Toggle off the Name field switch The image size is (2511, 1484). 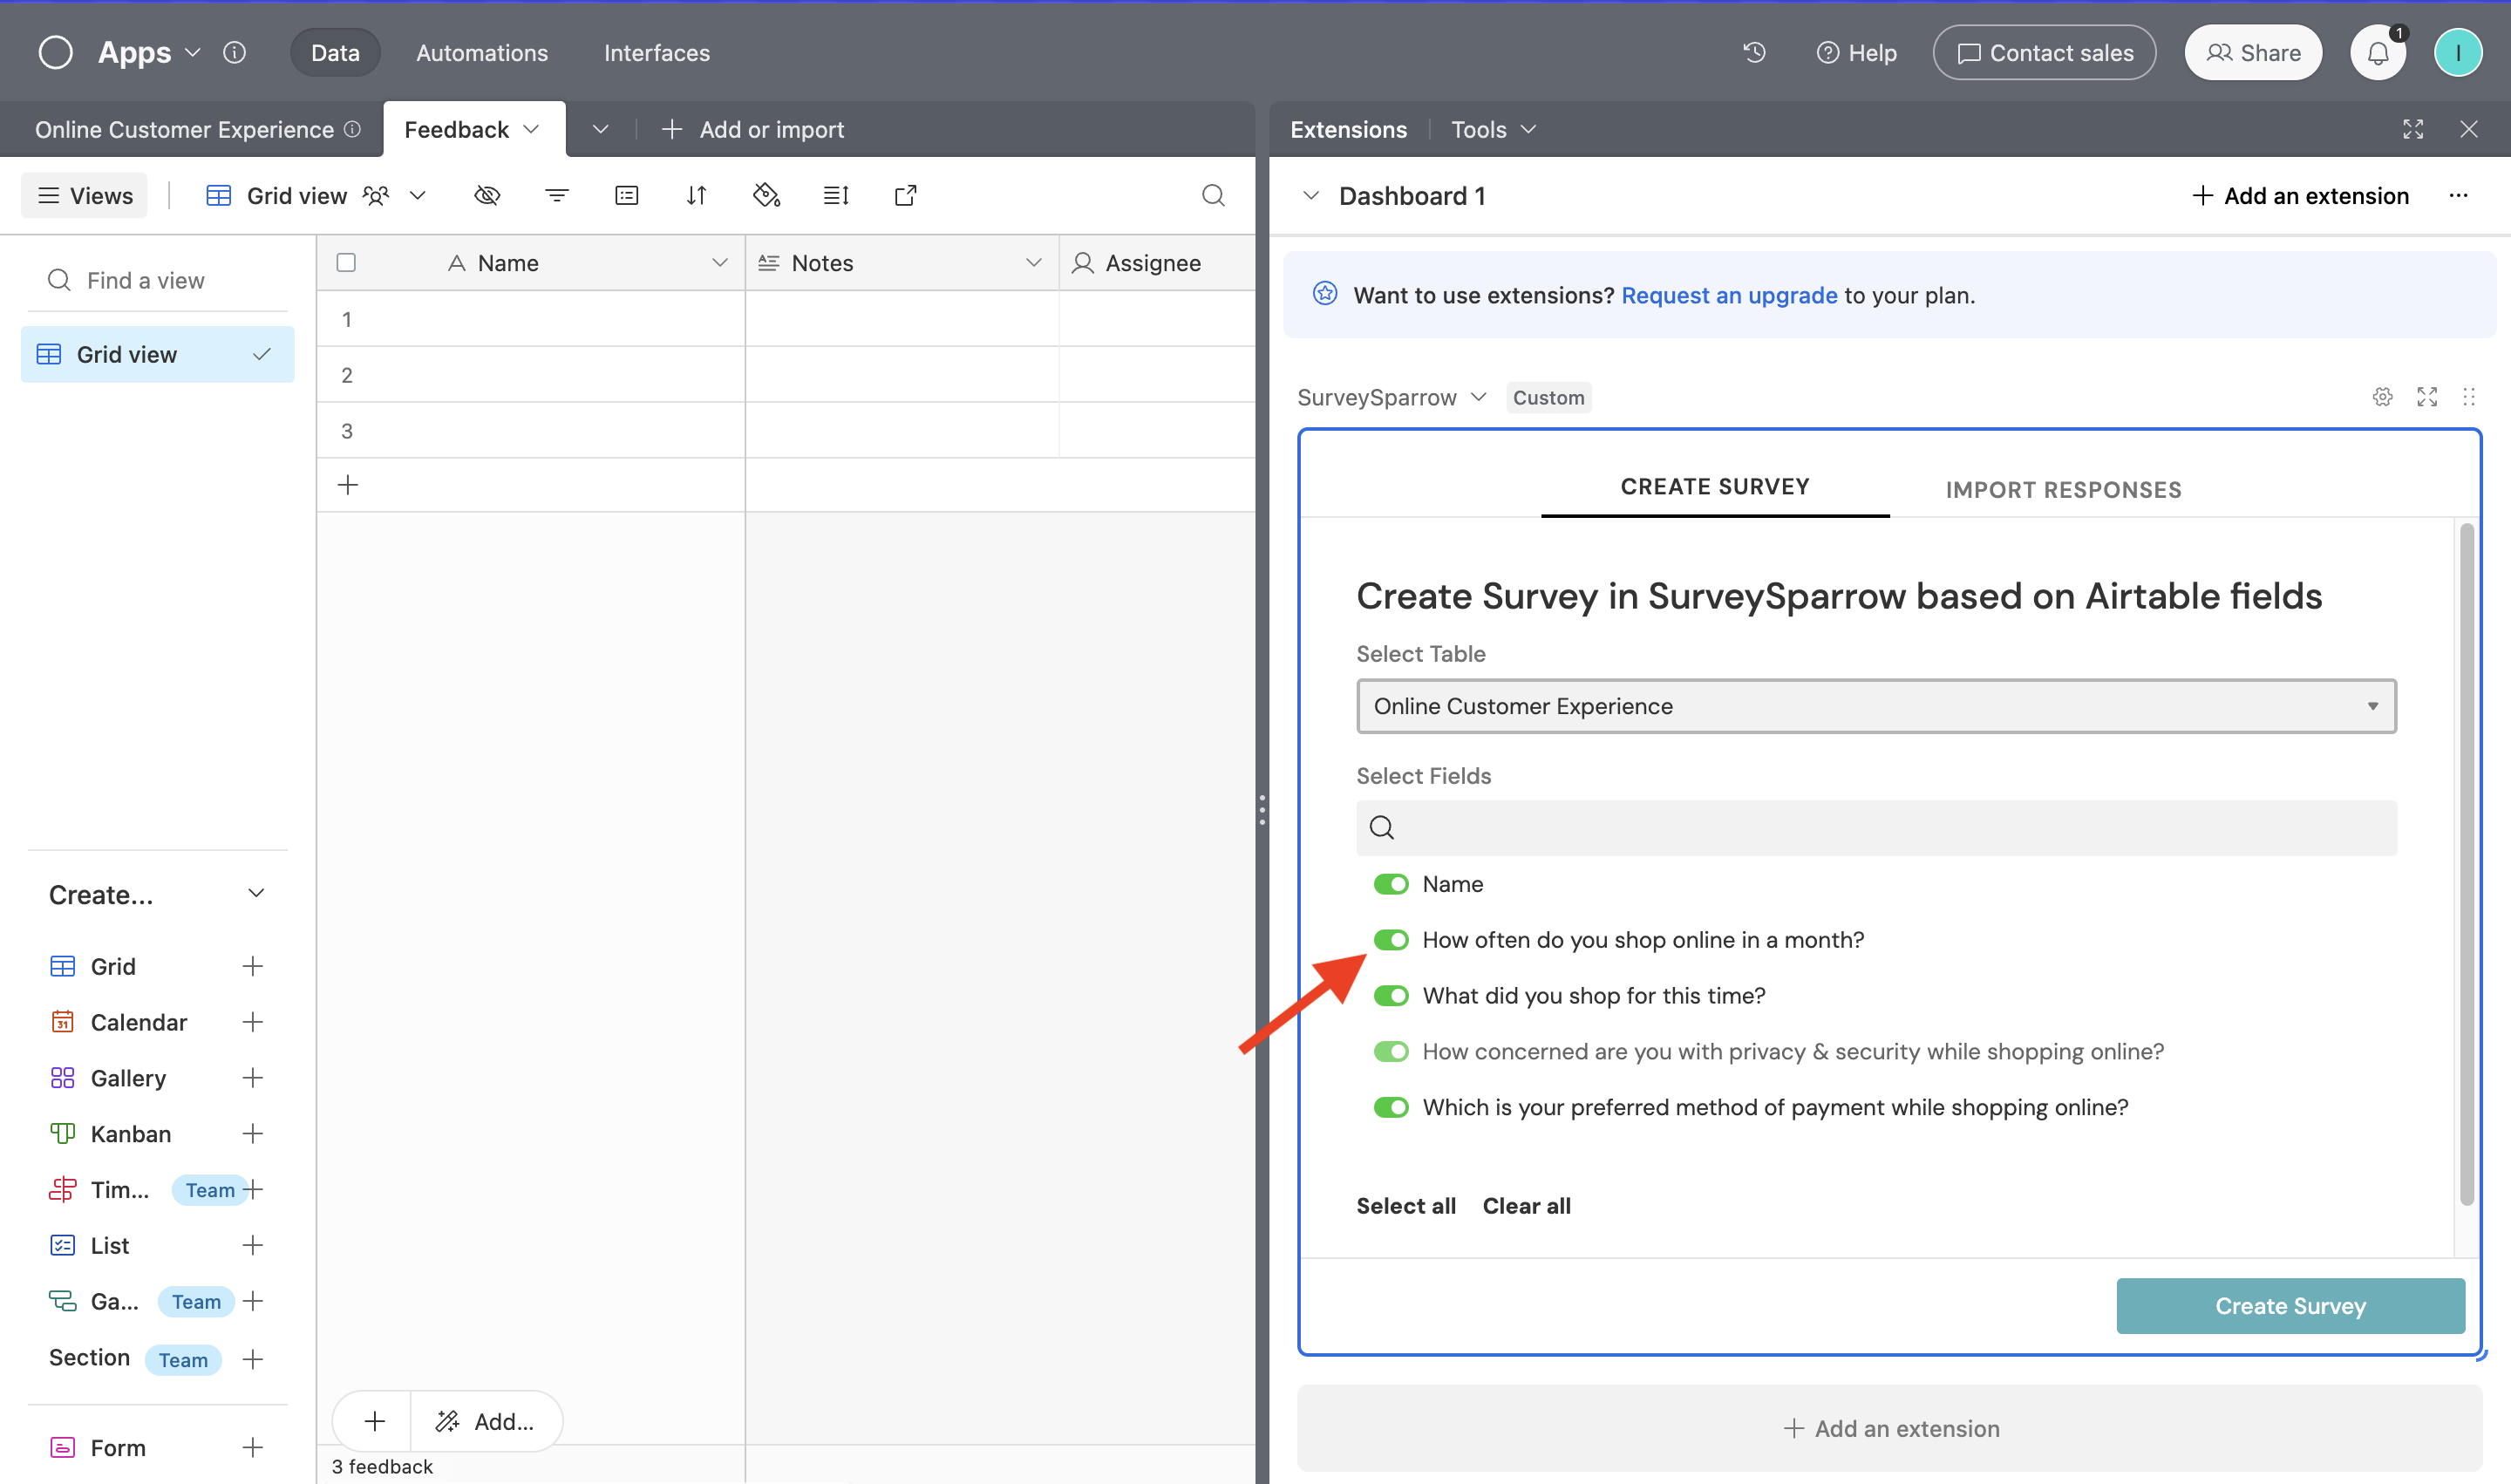(1390, 884)
